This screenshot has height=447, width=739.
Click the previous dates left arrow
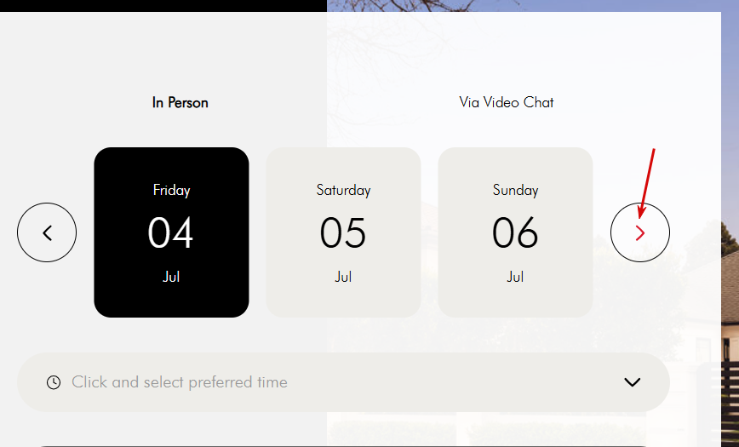[47, 232]
